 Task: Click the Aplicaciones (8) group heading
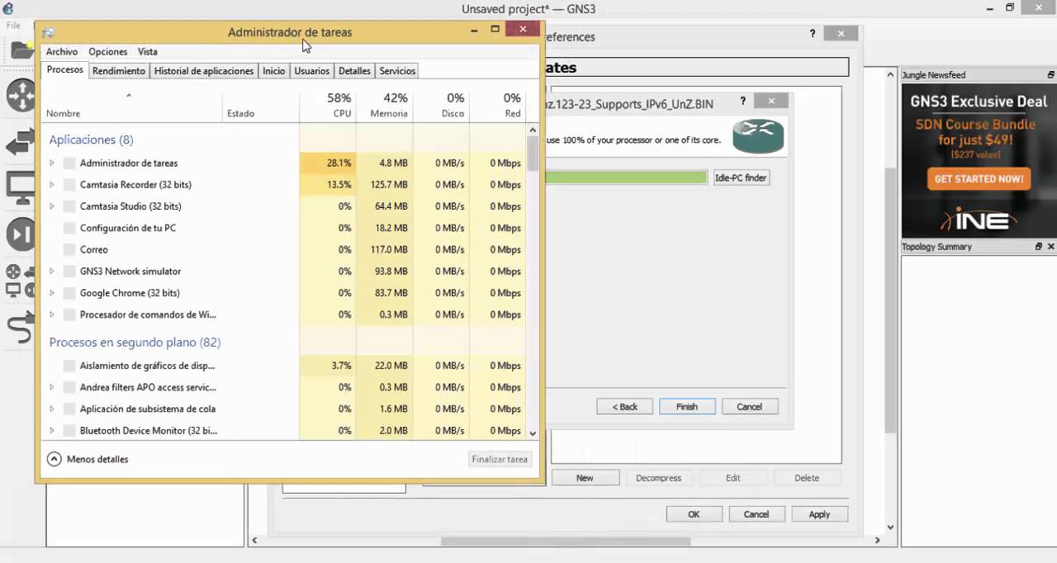91,140
